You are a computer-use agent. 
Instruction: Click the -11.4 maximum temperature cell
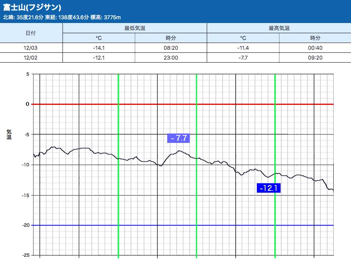tap(243, 48)
